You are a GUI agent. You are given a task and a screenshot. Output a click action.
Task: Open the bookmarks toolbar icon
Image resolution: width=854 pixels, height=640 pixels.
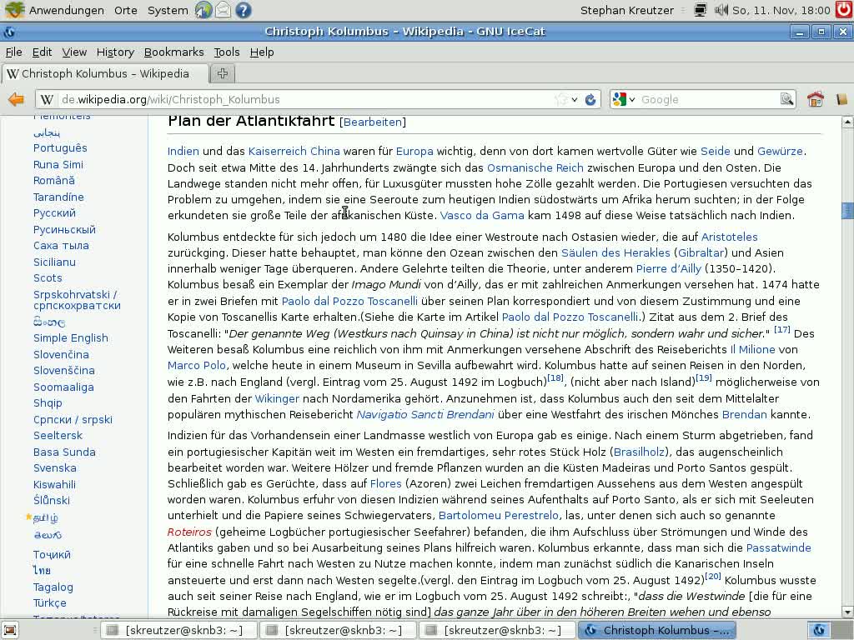(842, 99)
